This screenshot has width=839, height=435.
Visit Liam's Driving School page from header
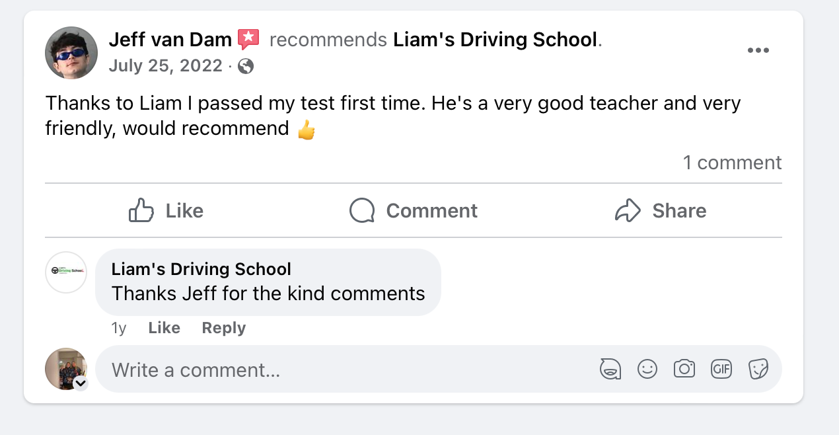point(495,40)
